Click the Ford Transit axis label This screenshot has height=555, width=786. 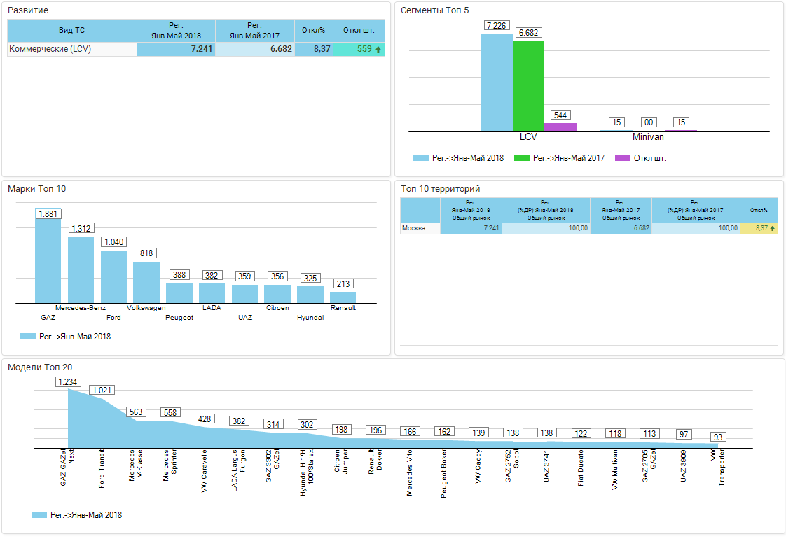102,470
